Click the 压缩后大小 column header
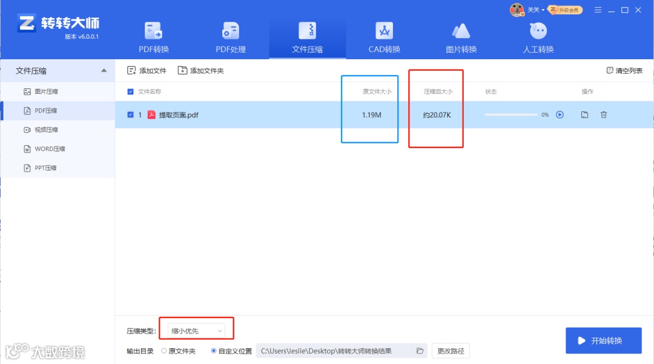The image size is (654, 364). (x=438, y=92)
